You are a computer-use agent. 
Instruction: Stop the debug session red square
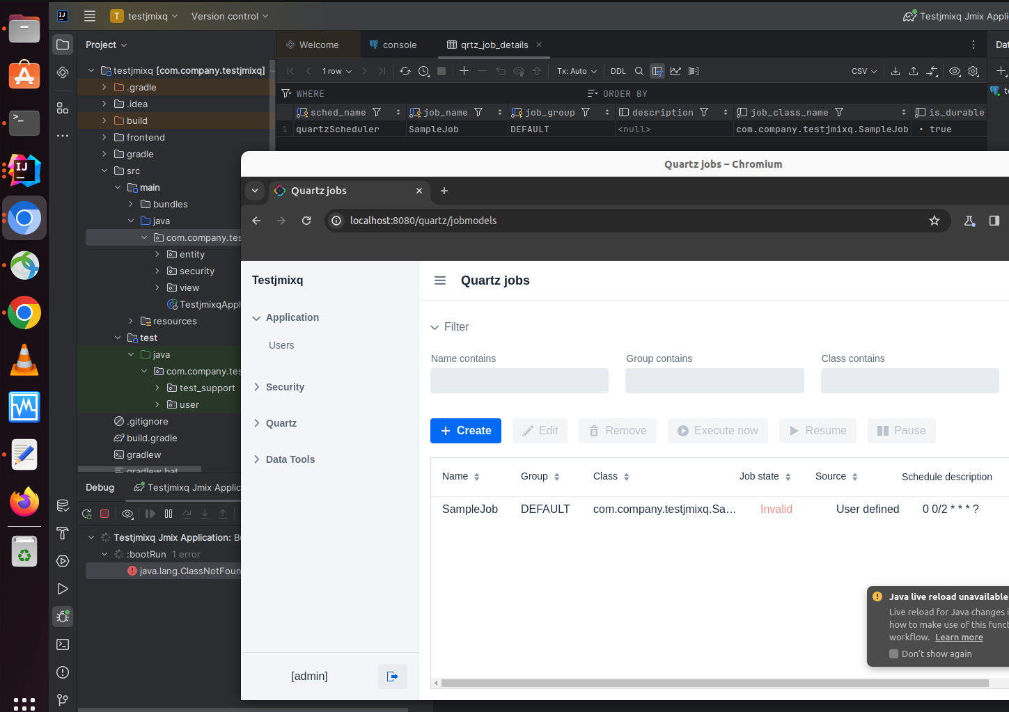coord(104,514)
